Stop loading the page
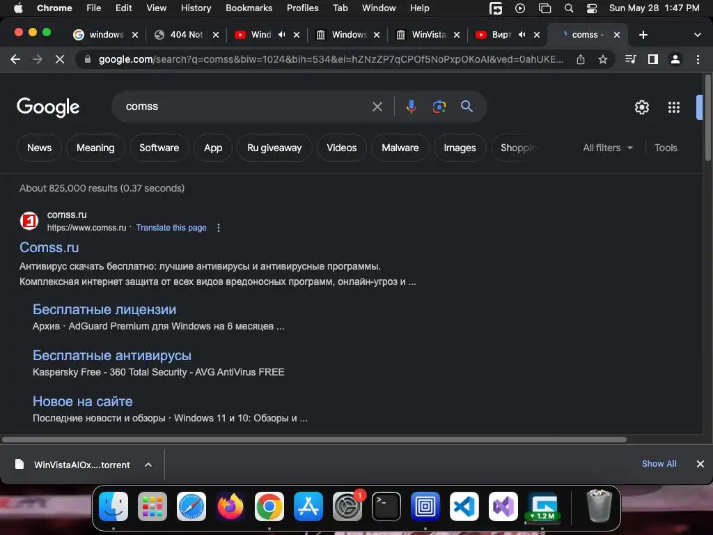The height and width of the screenshot is (535, 713). coord(60,59)
